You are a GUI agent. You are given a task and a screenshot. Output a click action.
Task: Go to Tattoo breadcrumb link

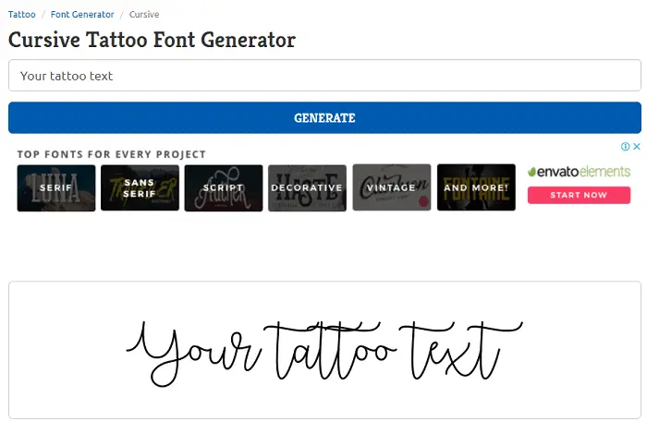pos(22,15)
